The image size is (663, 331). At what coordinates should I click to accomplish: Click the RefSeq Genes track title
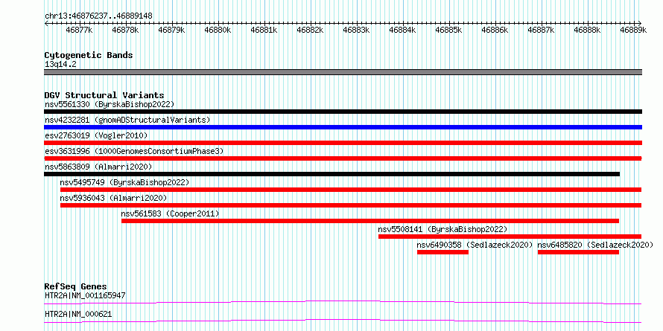pyautogui.click(x=75, y=286)
